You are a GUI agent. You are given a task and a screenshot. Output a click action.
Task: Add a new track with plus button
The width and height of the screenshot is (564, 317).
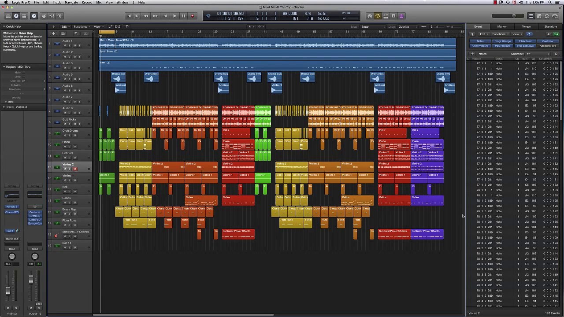point(54,33)
